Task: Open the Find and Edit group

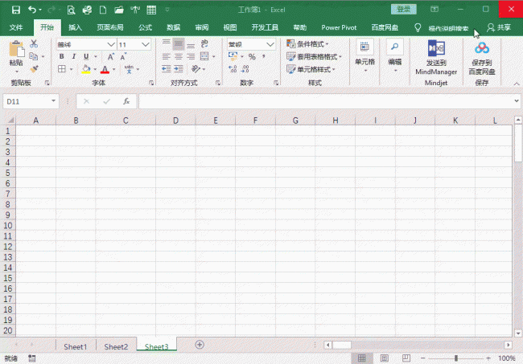Action: 394,55
